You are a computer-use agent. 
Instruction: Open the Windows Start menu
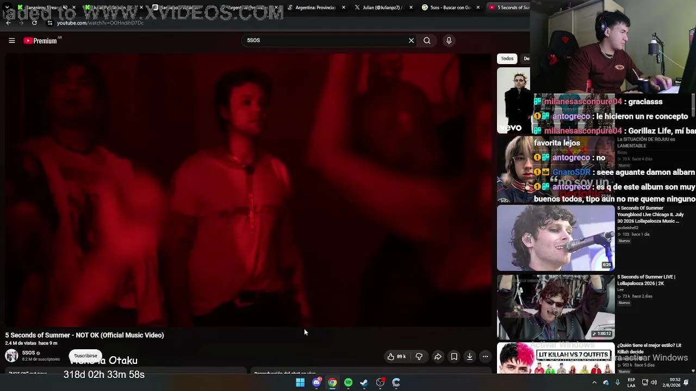click(x=300, y=383)
